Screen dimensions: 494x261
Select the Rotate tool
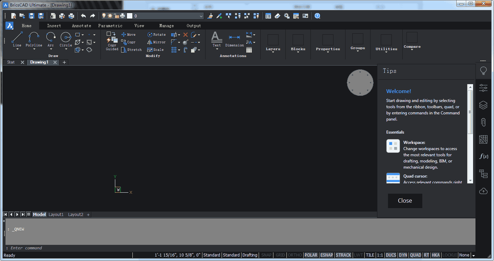pyautogui.click(x=156, y=34)
